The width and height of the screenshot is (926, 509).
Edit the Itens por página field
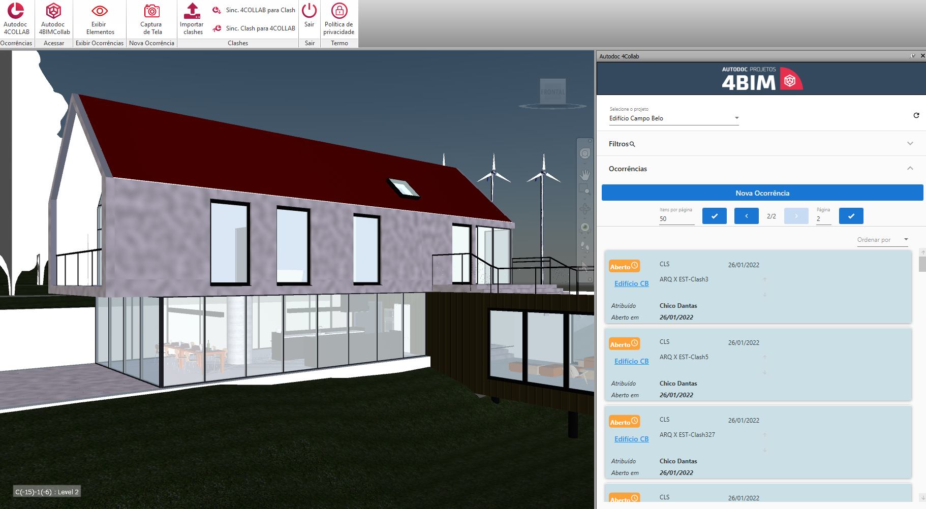(676, 219)
